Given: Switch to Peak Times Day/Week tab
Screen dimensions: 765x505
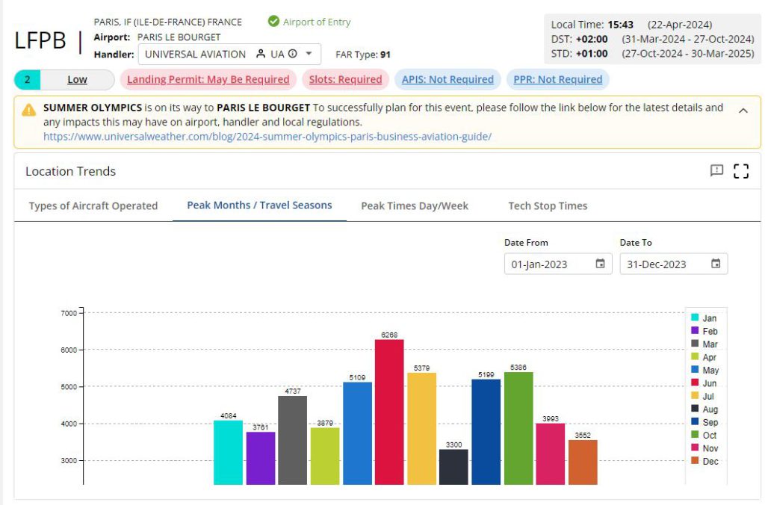Looking at the screenshot, I should [x=415, y=205].
